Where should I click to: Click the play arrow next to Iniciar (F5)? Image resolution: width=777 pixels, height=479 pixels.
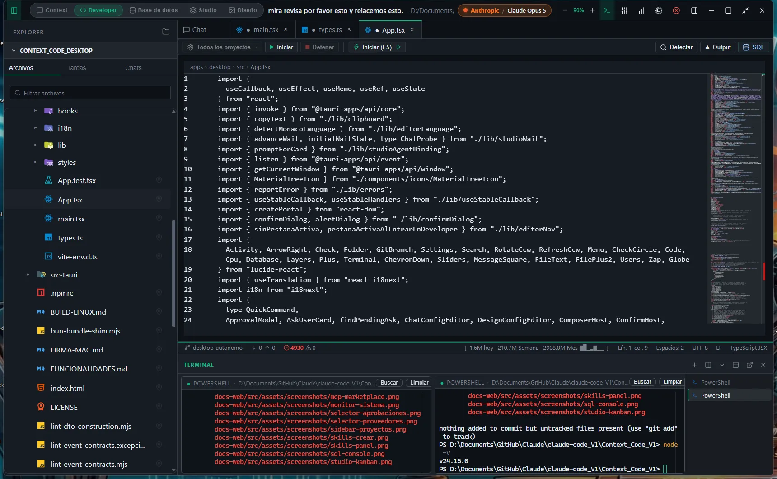pyautogui.click(x=398, y=47)
